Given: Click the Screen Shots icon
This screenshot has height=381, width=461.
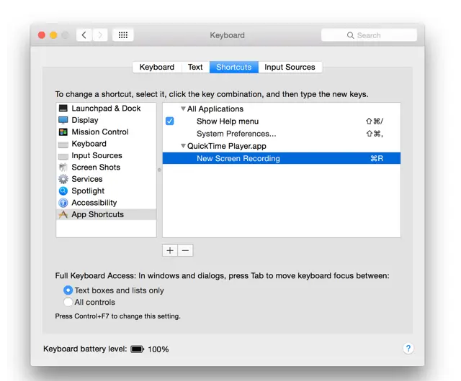Looking at the screenshot, I should pyautogui.click(x=63, y=167).
